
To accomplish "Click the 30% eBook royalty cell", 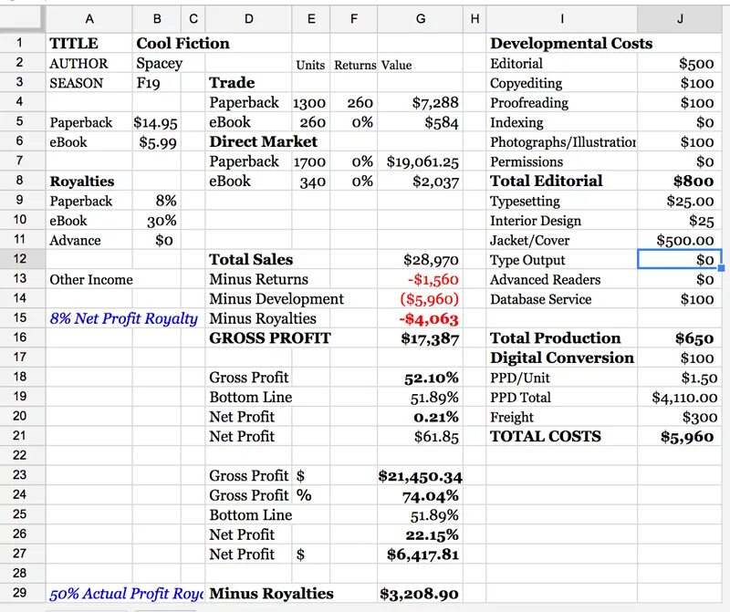I will [x=157, y=220].
